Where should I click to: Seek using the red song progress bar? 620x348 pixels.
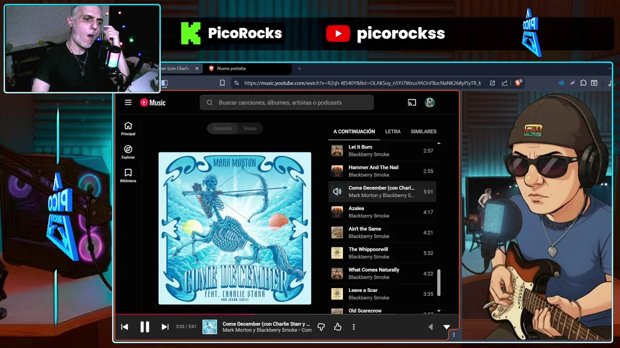[x=287, y=315]
